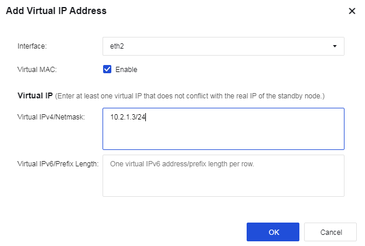The image size is (365, 246).
Task: Click the IPv6 placeholder text
Action: pos(182,164)
